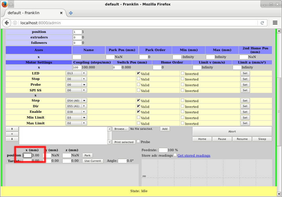This screenshot has height=197, width=282.
Task: Enable the Inverted checkbox for LED
Action: tap(182, 73)
